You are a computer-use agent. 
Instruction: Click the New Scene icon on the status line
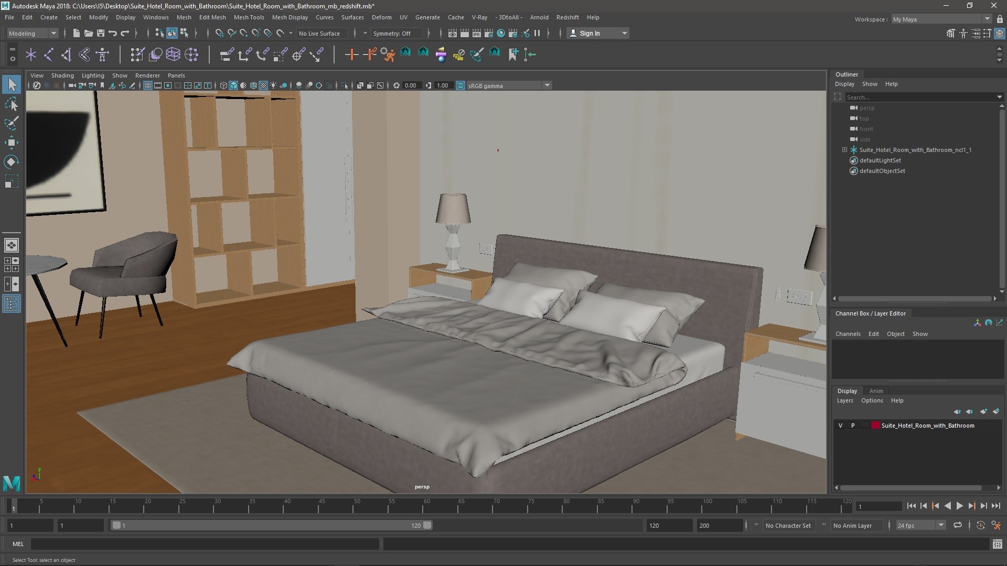[x=77, y=33]
